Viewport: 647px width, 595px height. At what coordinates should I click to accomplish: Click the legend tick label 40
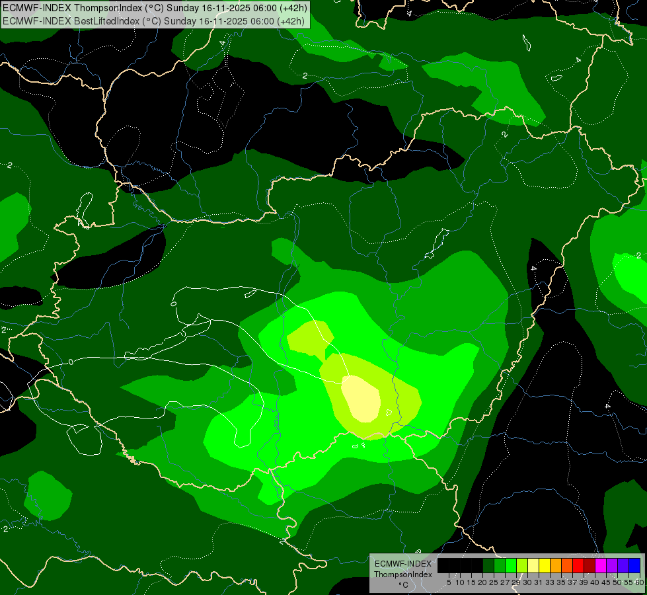pos(595,582)
